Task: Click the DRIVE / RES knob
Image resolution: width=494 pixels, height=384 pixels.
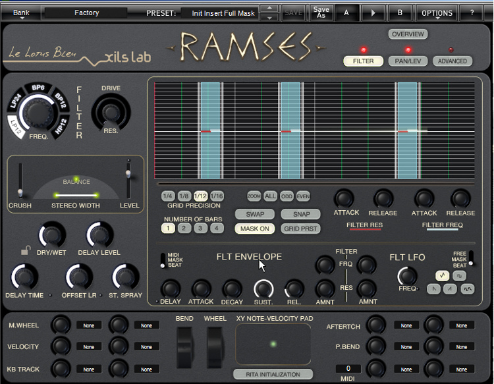Action: (111, 112)
